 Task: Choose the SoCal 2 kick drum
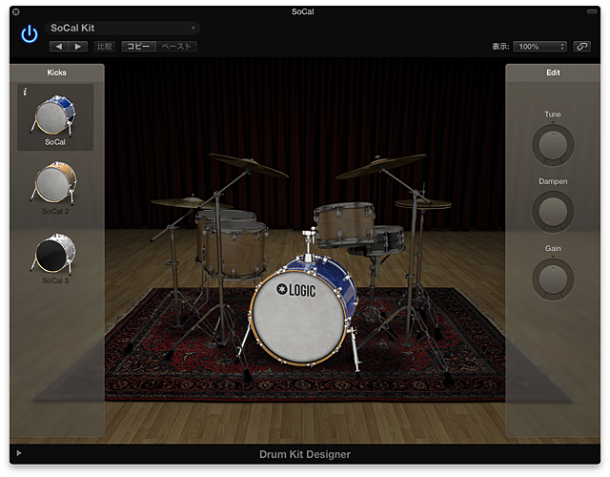[54, 181]
